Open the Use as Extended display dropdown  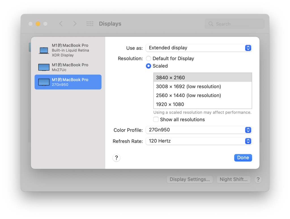tap(199, 48)
